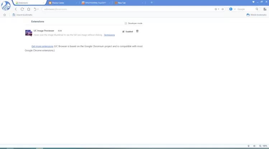Uncheck Enabled for UC Image Previewer
This screenshot has height=149, width=269.
coord(123,31)
